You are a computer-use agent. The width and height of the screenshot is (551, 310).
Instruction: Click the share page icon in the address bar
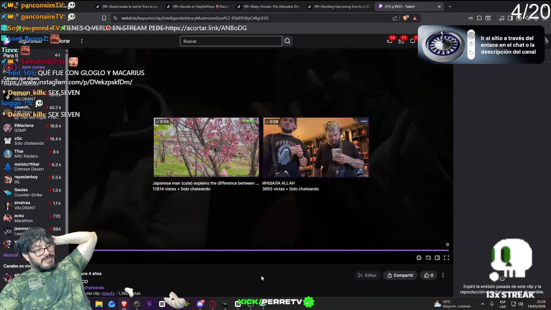point(395,18)
